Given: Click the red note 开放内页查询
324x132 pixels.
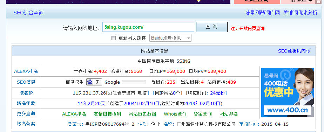Looking at the screenshot, I should point(252,28).
